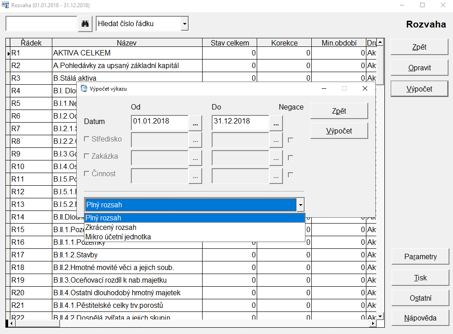
Task: Close the Výpočet výkazu dialog
Action: coord(365,89)
